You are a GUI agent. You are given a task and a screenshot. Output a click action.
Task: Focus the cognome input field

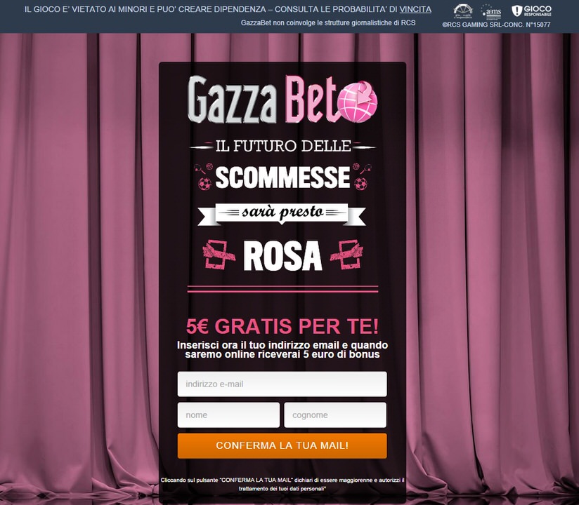(335, 415)
